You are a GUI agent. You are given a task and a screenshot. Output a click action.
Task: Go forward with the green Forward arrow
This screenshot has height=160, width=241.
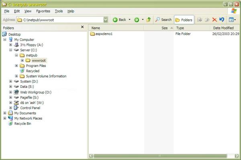(137, 20)
